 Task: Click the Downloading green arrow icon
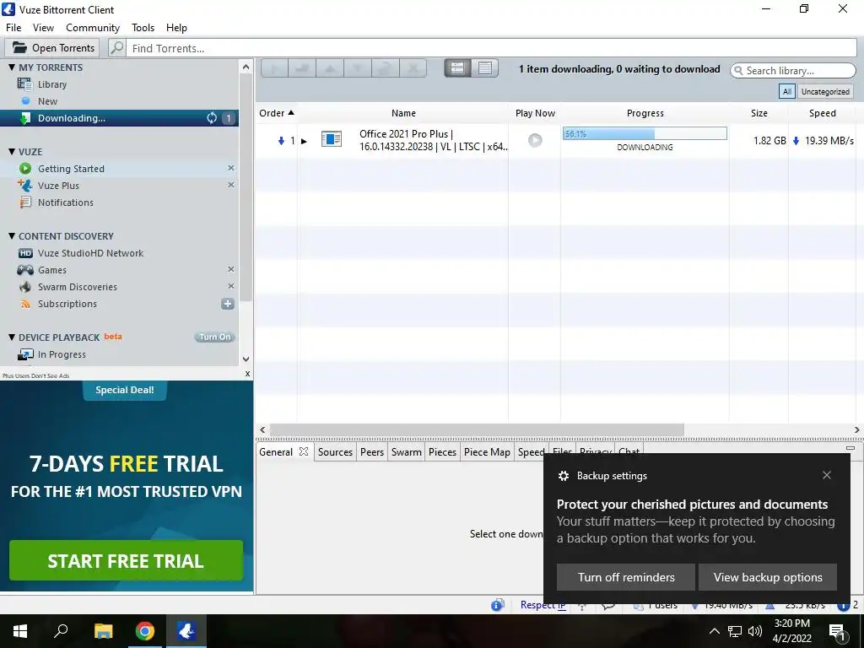24,118
